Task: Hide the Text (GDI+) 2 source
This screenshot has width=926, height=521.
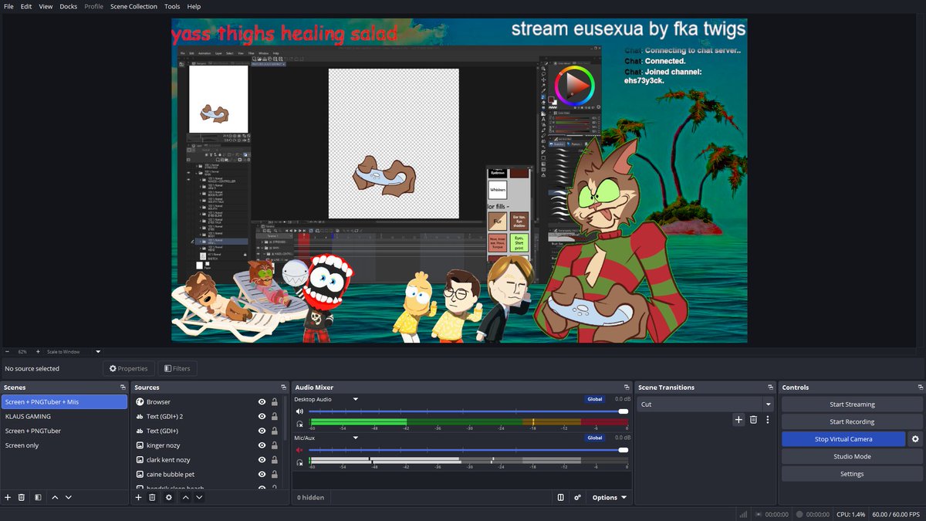Action: click(x=262, y=417)
